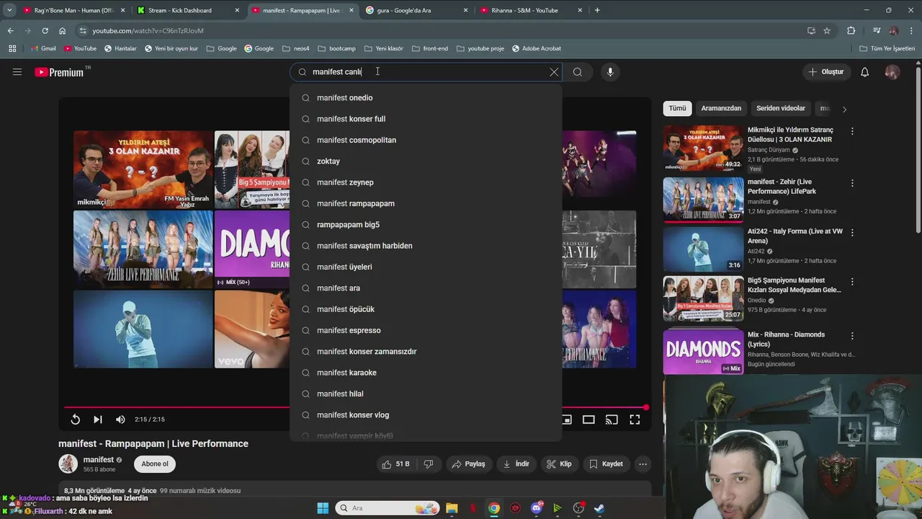The height and width of the screenshot is (519, 922).
Task: Select the Aramanızdan filter chip
Action: [721, 108]
